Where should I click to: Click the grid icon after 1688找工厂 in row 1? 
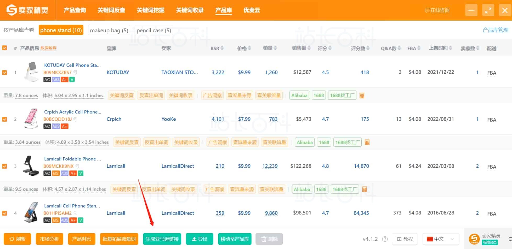(x=362, y=95)
